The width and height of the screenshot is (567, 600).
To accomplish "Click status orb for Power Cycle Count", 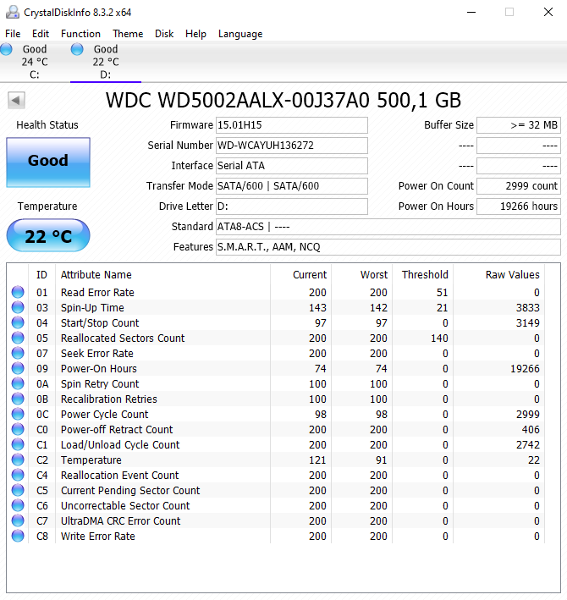I will 18,414.
